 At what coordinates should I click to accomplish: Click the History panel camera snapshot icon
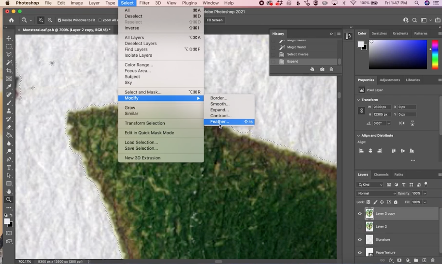tap(322, 69)
